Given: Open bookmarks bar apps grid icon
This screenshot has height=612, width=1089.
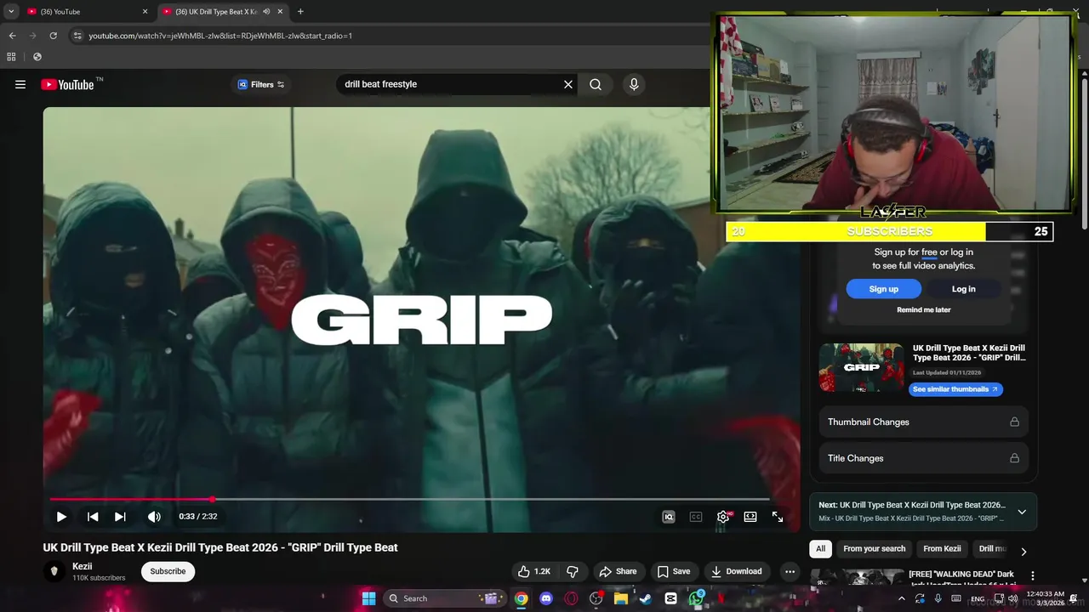Looking at the screenshot, I should (x=11, y=57).
